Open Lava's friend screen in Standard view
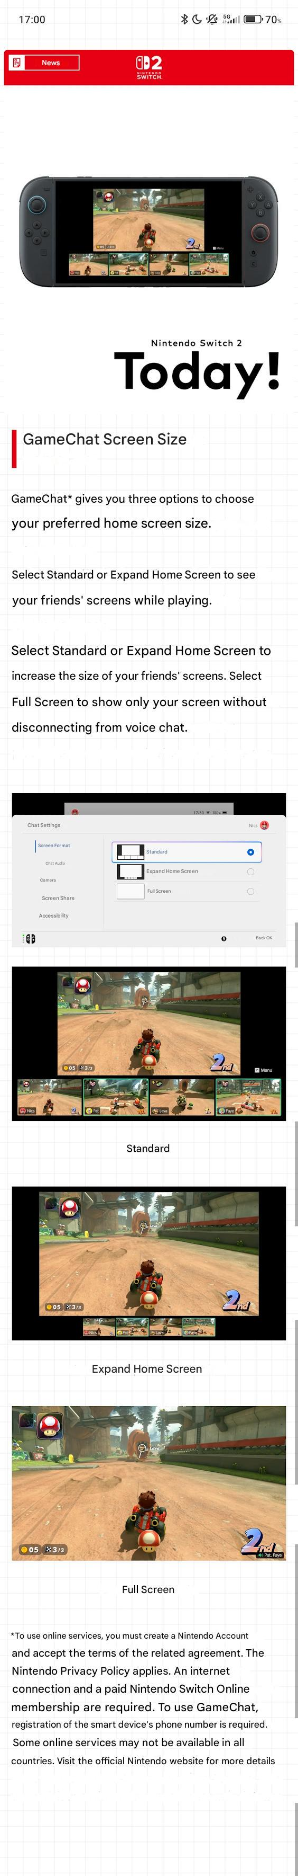The width and height of the screenshot is (298, 1876). (x=182, y=1098)
